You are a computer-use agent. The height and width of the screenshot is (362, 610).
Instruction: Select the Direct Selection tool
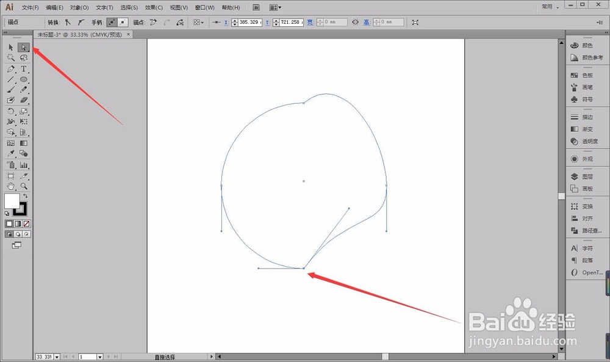(x=23, y=48)
